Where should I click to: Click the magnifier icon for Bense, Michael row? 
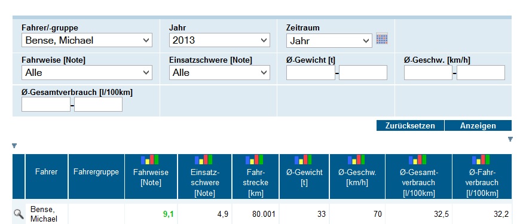[x=19, y=214]
